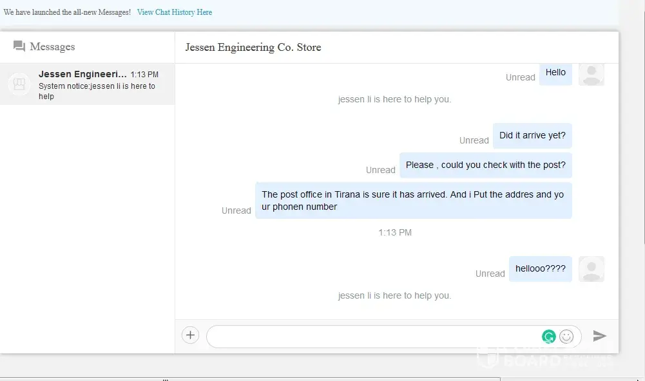This screenshot has height=381, width=645.
Task: Click the Jessen Engineering Co. Store chat title
Action: click(253, 48)
